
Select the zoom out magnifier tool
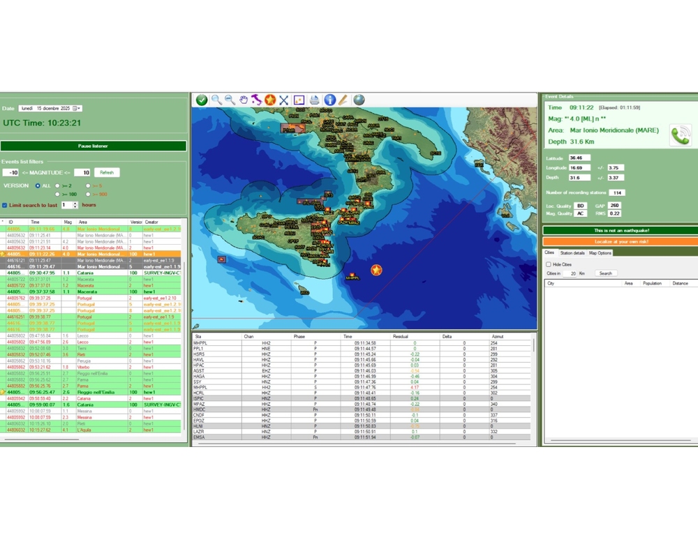click(230, 100)
